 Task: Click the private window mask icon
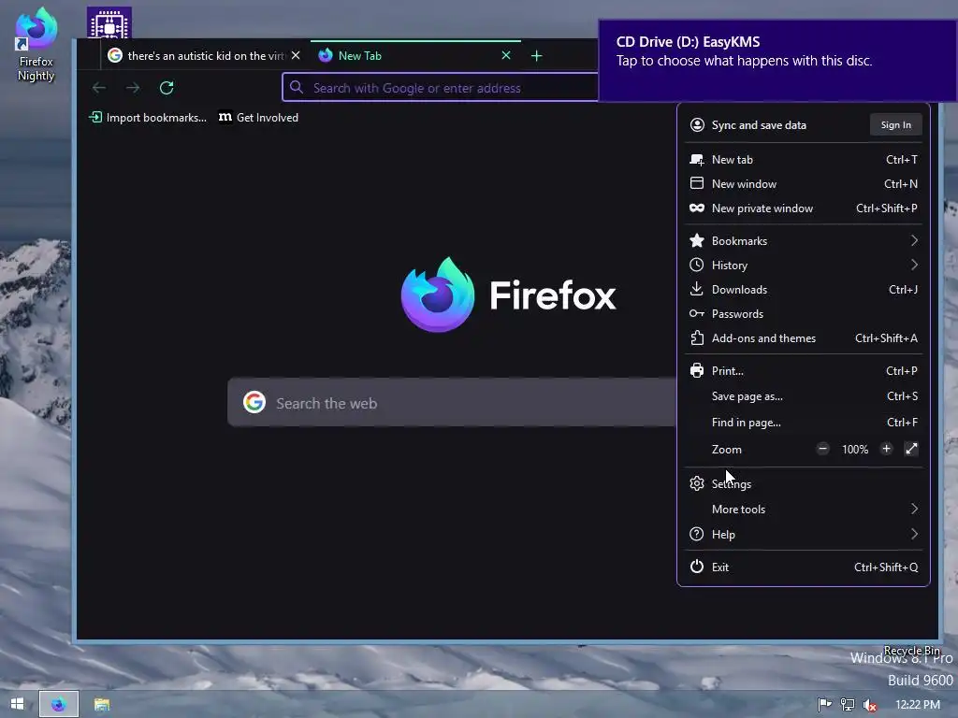(696, 208)
